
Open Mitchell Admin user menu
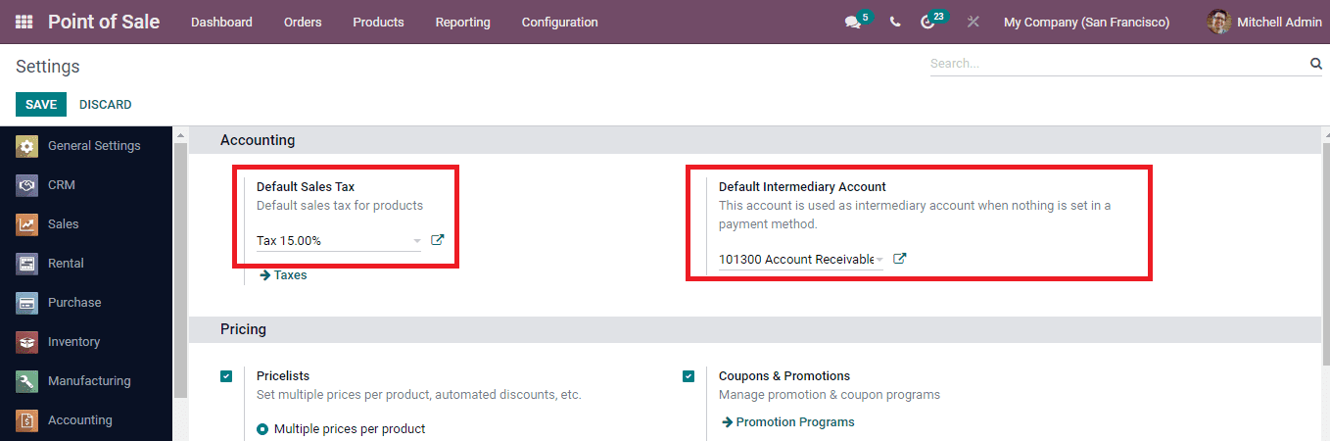pyautogui.click(x=1264, y=22)
